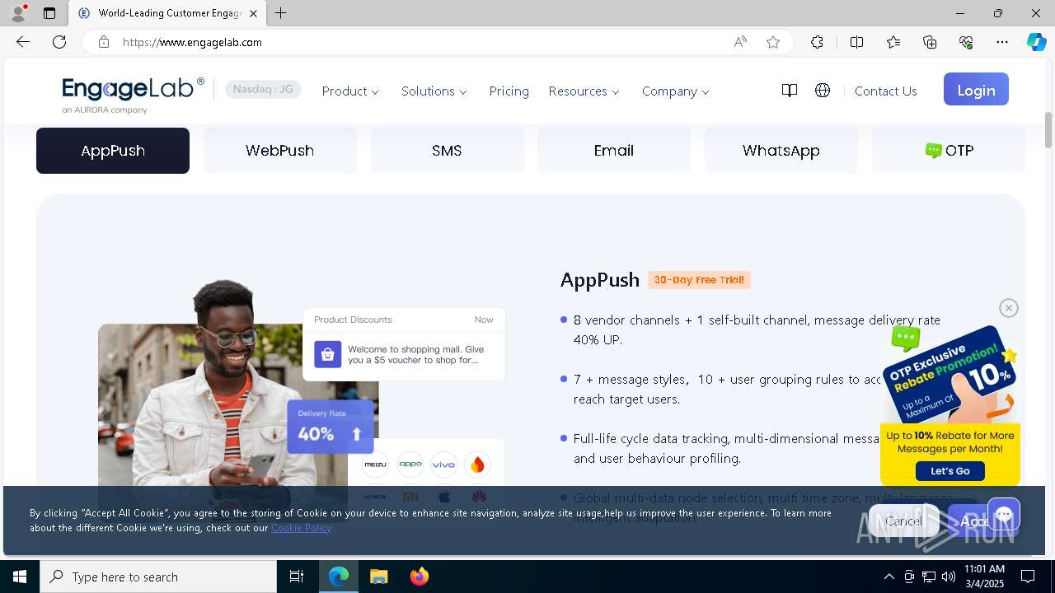
Task: Expand the Resources menu
Action: pos(584,91)
